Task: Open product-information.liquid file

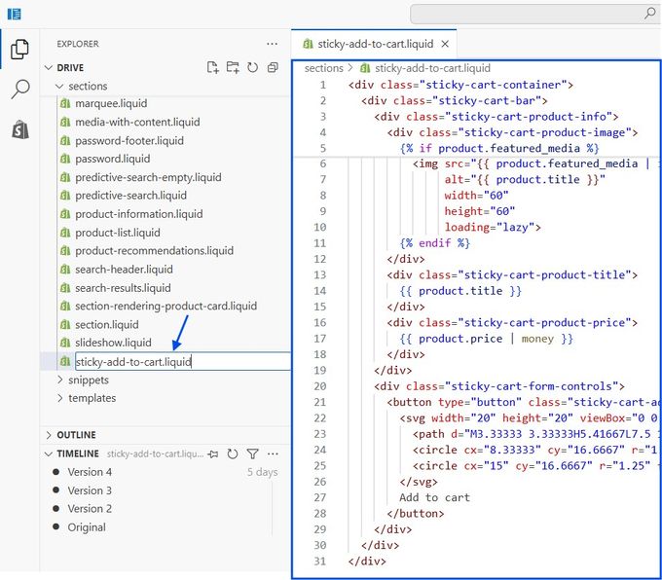Action: [138, 214]
